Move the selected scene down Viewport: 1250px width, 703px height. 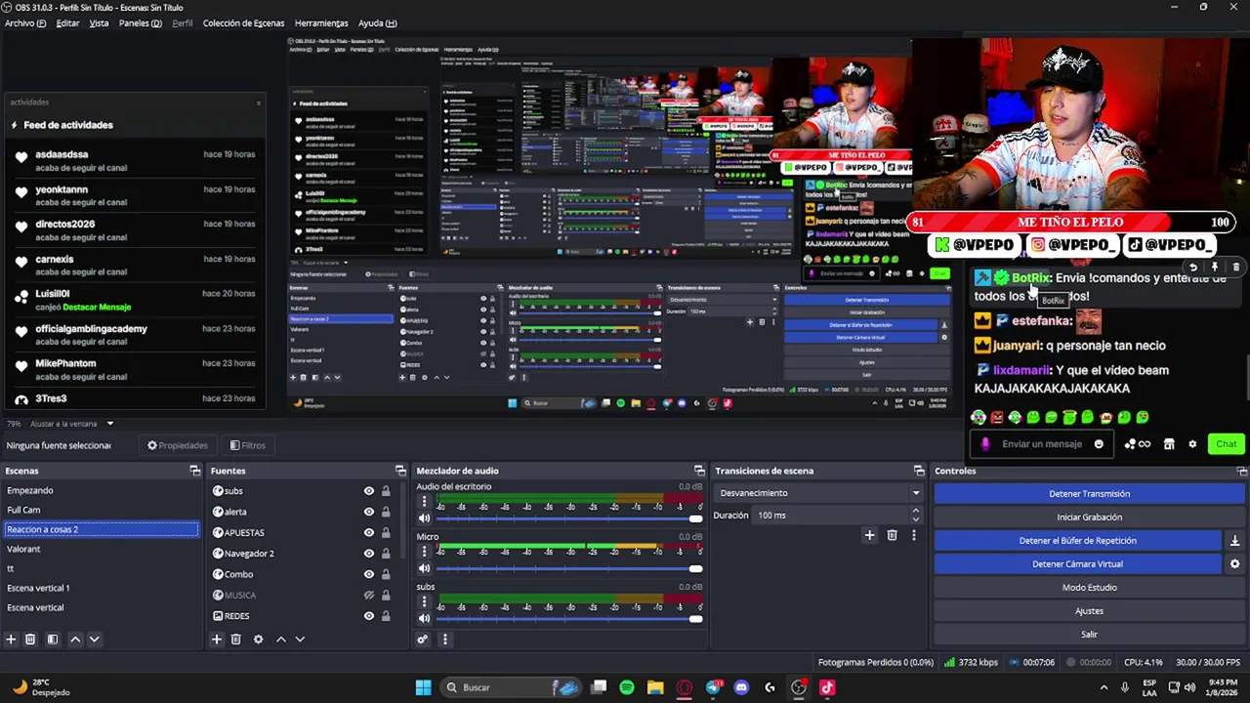tap(94, 640)
